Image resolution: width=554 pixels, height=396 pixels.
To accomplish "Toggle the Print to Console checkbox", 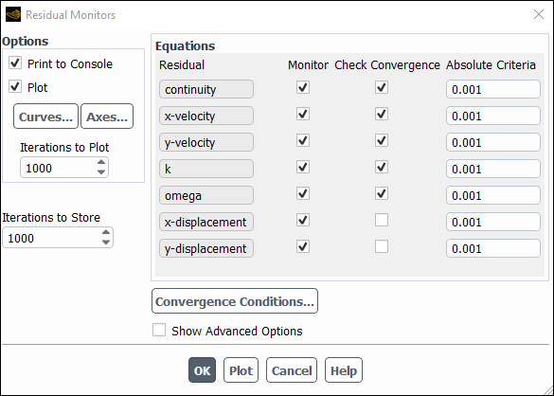I will coord(15,63).
